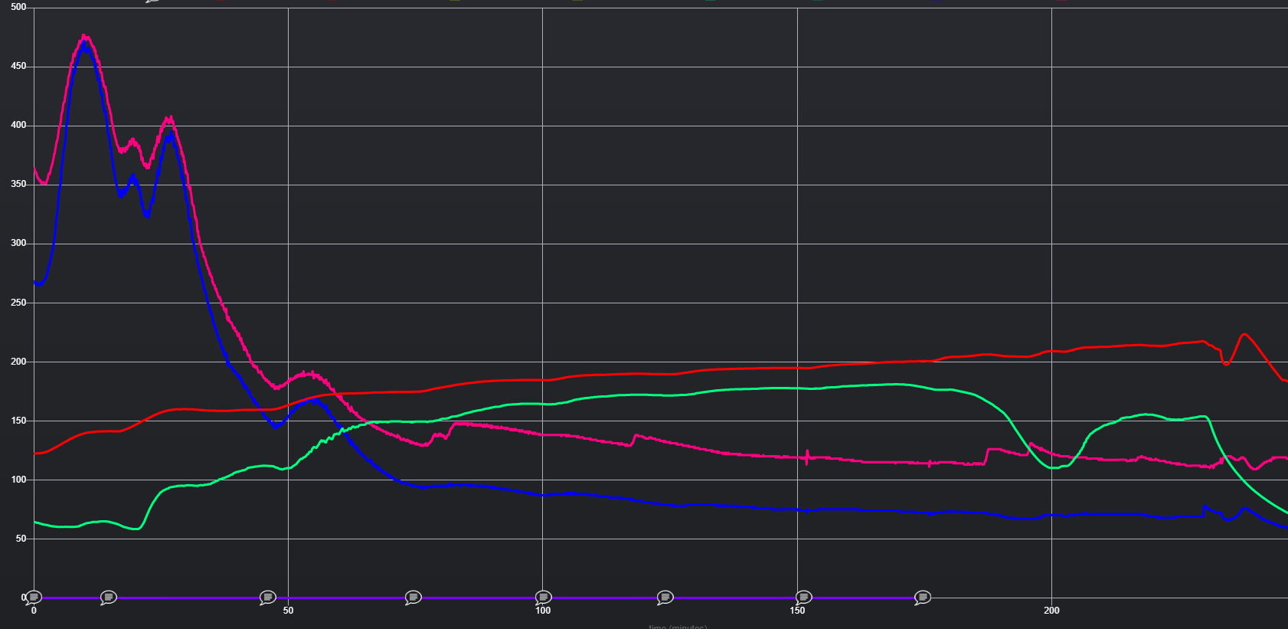Click the red curve's late peak above 220
1288x629 pixels.
1244,334
